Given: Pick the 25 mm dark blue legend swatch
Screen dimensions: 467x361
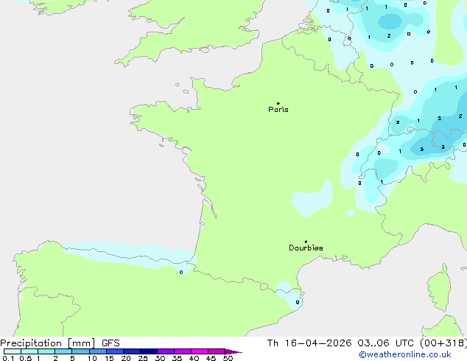Looking at the screenshot, I should [x=148, y=351].
